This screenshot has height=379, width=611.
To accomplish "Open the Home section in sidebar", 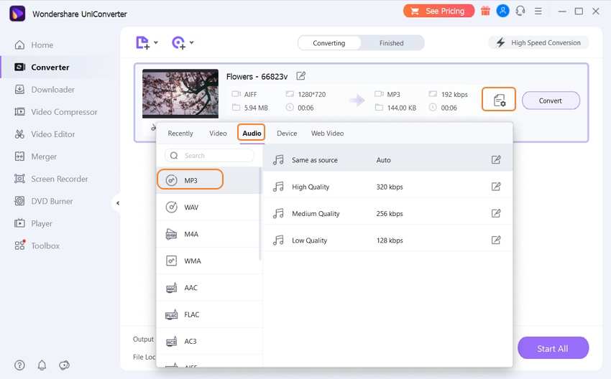I will click(x=34, y=45).
